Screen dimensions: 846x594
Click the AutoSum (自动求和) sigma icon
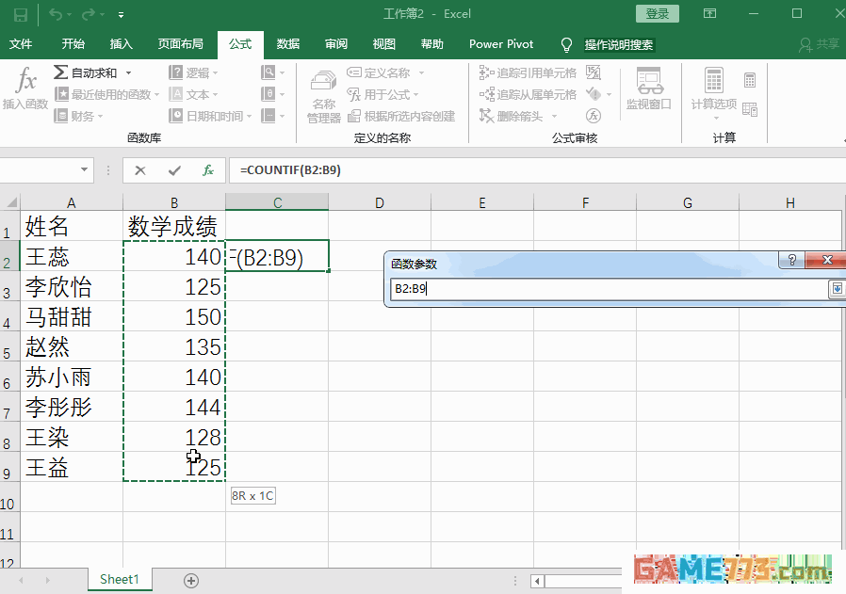click(x=60, y=72)
